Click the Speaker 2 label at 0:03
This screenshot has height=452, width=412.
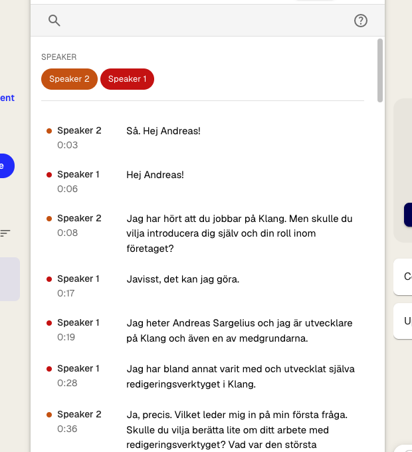coord(79,131)
